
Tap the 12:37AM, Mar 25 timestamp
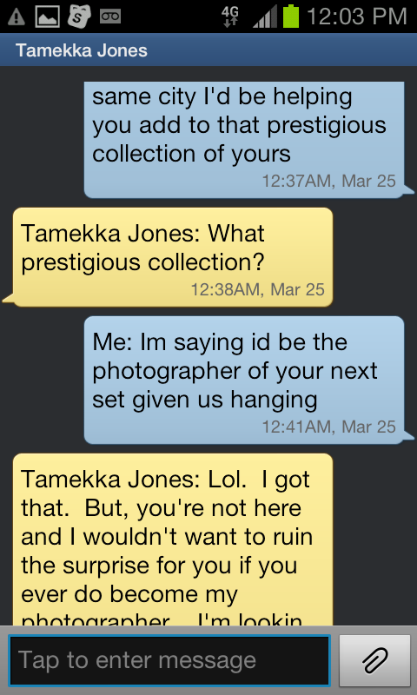(x=328, y=181)
